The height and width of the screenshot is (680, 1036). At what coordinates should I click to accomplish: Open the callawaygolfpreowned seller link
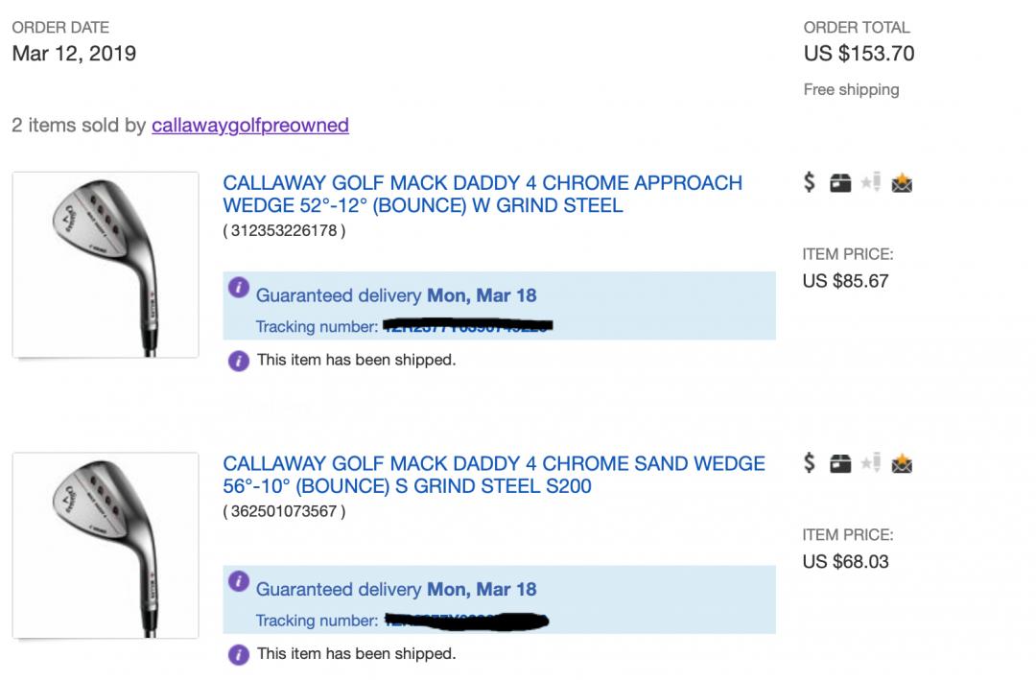tap(249, 125)
